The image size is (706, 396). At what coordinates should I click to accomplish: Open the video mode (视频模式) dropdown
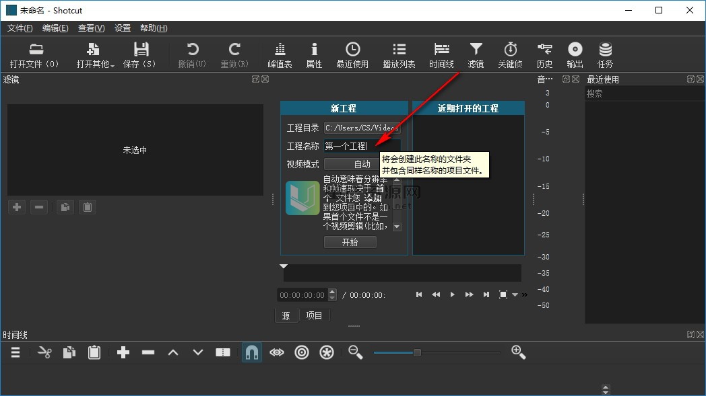362,164
